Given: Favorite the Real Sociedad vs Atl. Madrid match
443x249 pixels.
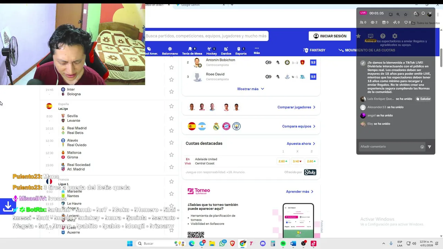Looking at the screenshot, I should point(171,167).
